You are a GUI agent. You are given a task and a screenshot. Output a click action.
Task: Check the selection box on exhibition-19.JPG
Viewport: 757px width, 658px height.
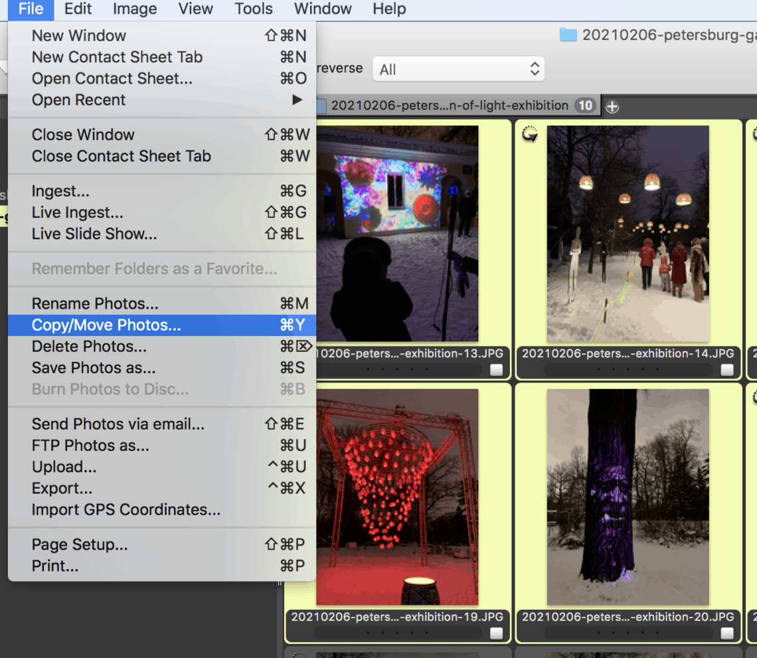pyautogui.click(x=496, y=633)
